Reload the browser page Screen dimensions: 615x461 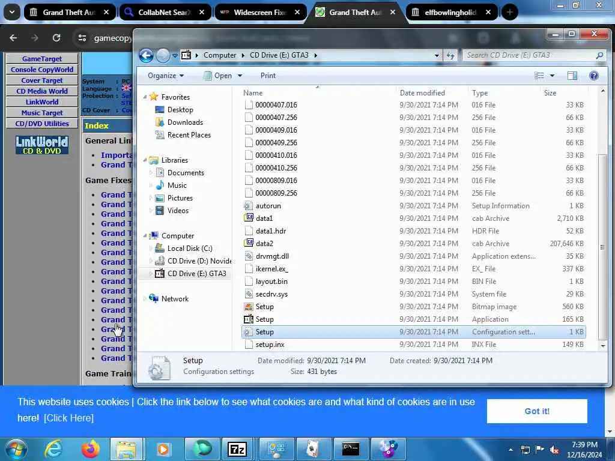56,38
